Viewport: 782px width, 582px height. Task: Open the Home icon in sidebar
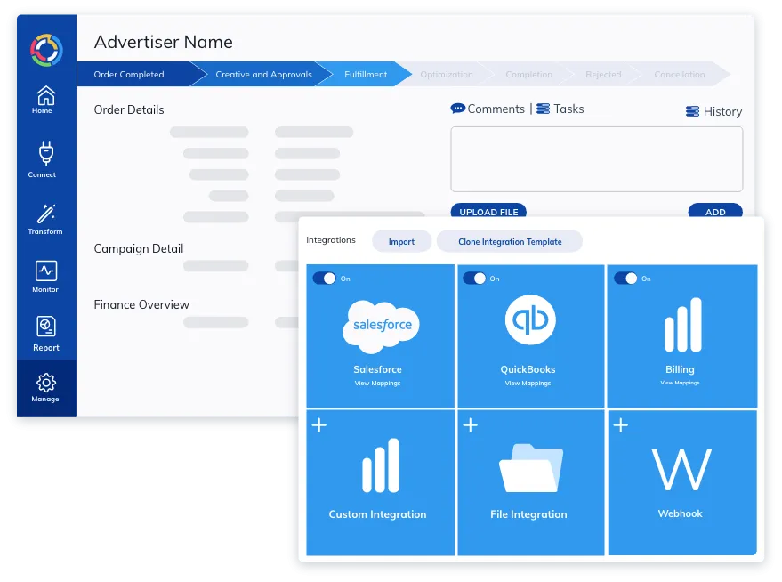tap(44, 96)
